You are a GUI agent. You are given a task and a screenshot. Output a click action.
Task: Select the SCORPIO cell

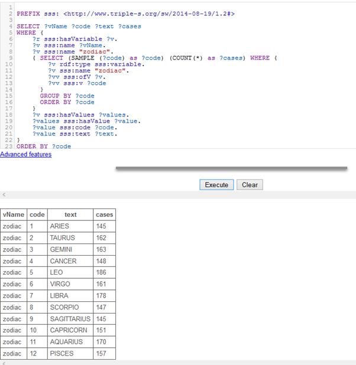[70, 307]
